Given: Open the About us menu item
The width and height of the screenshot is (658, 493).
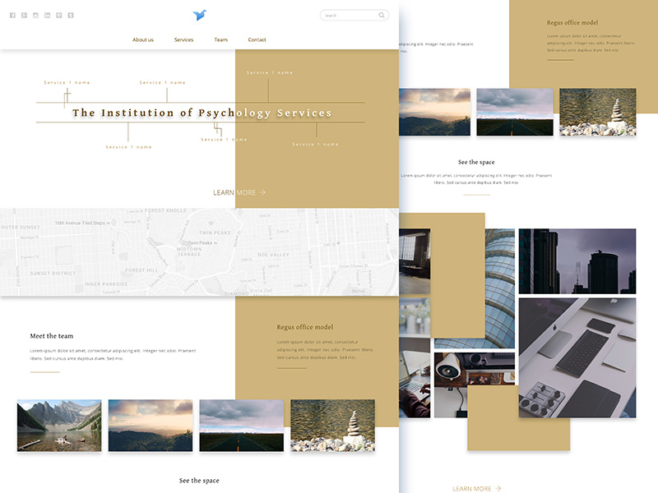Looking at the screenshot, I should point(143,39).
